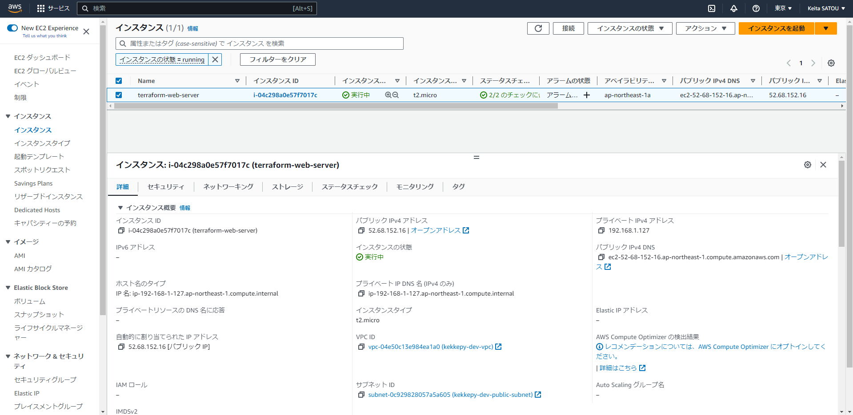Click the detail panel vertical scrollbar
Screen dimensions: 853x415
click(841, 203)
